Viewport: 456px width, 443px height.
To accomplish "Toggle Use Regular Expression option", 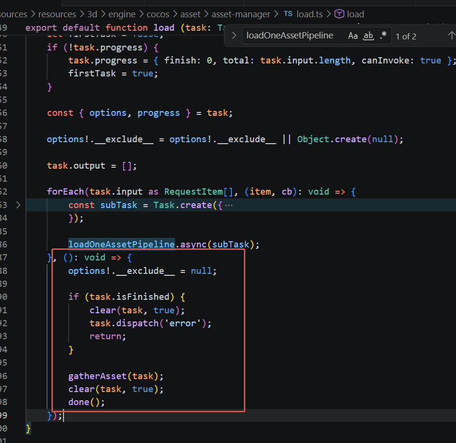I will coord(383,36).
